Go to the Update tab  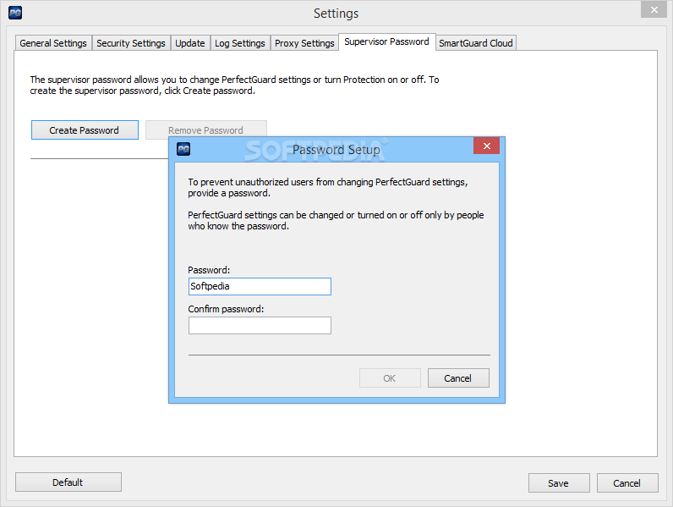point(190,43)
